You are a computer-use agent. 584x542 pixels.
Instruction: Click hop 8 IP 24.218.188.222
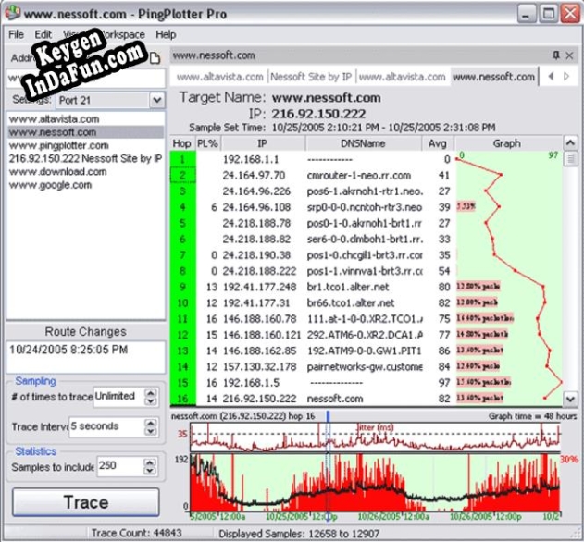[x=259, y=271]
